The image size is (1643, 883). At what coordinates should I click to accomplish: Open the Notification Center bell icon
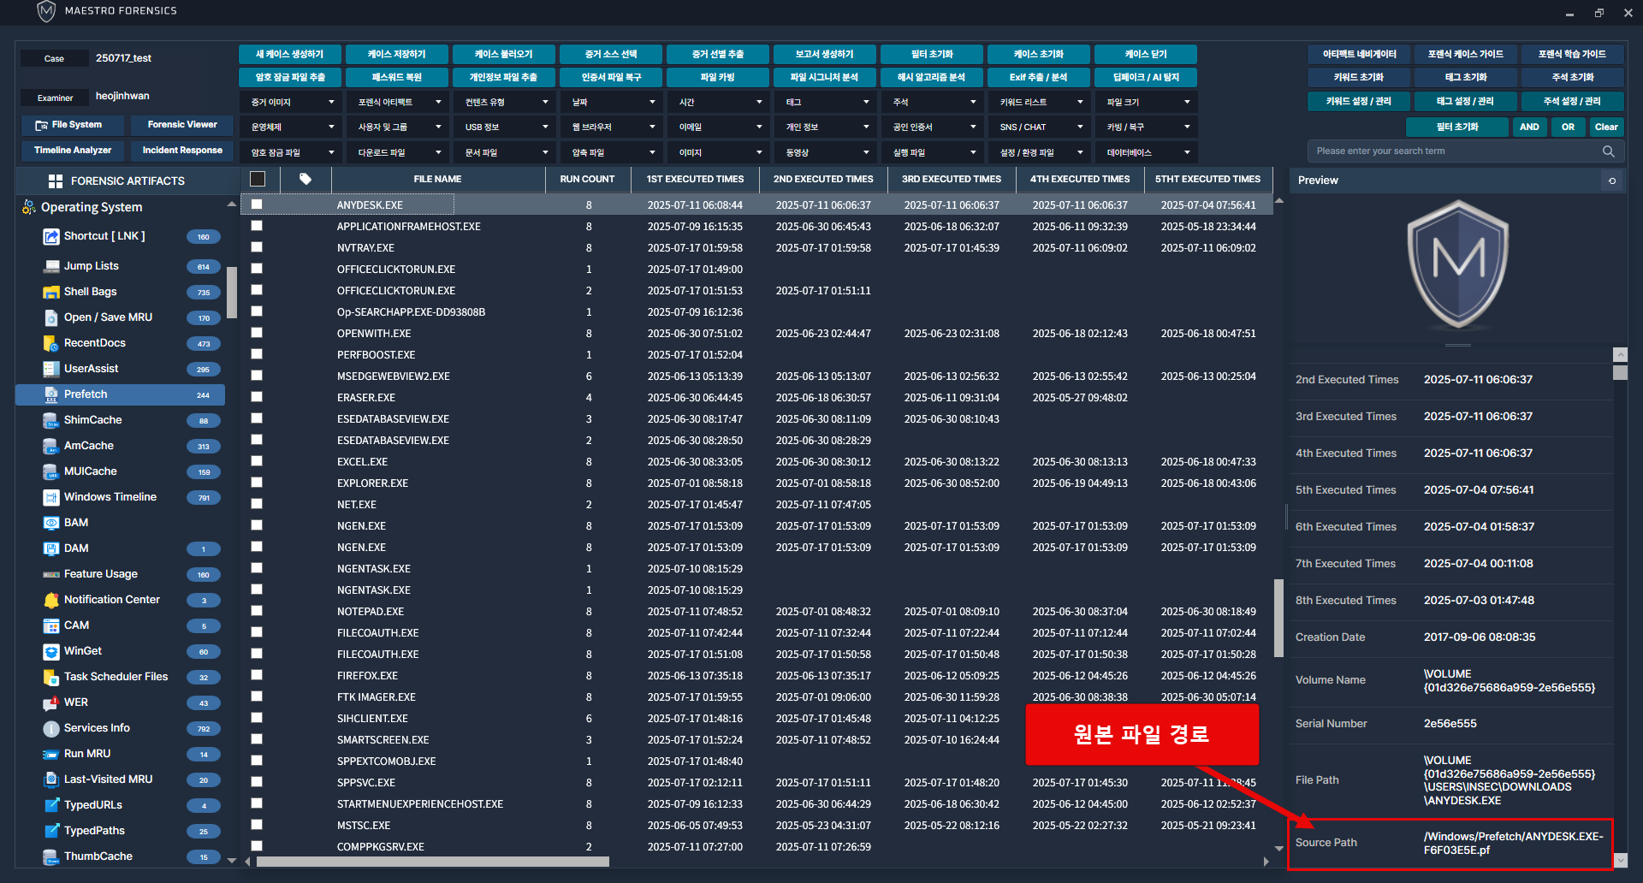point(51,600)
